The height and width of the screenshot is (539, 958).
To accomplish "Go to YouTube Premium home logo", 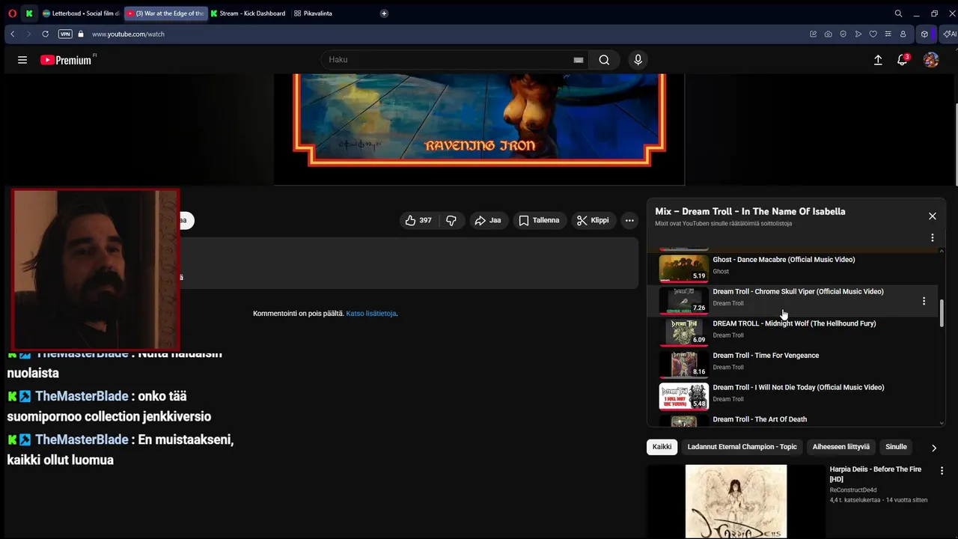I will [x=67, y=60].
